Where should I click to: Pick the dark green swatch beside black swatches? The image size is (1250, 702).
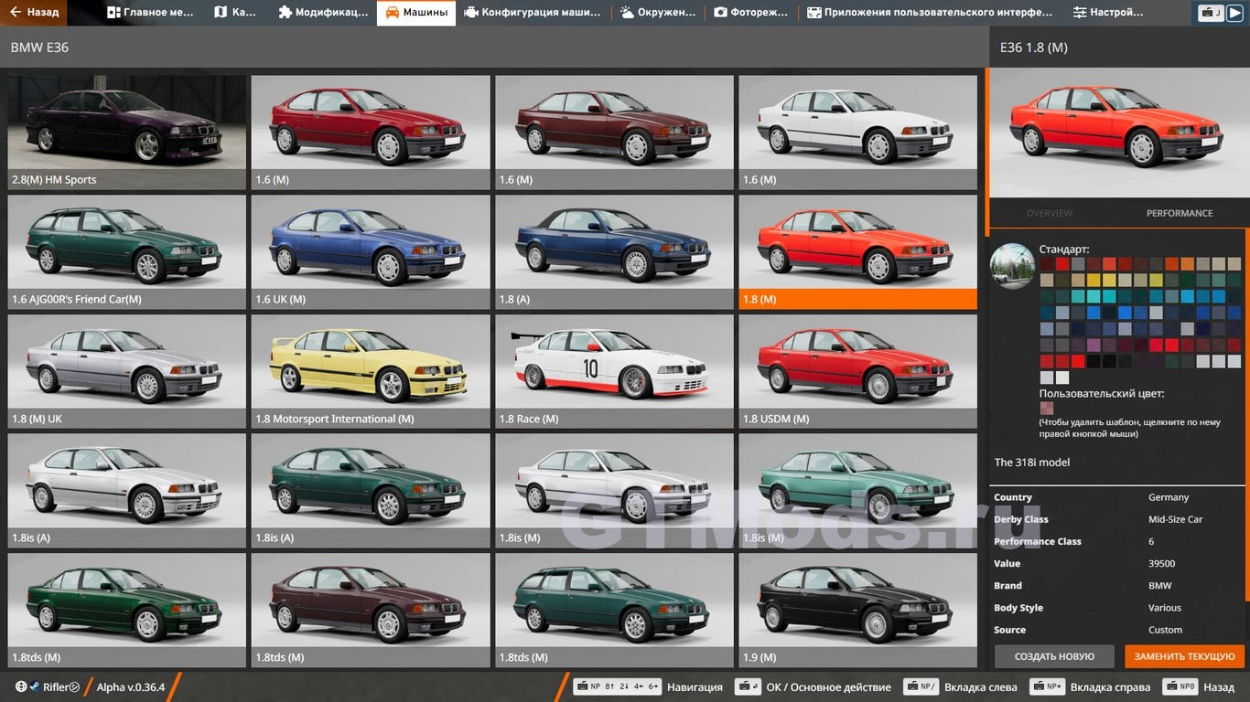click(1172, 361)
